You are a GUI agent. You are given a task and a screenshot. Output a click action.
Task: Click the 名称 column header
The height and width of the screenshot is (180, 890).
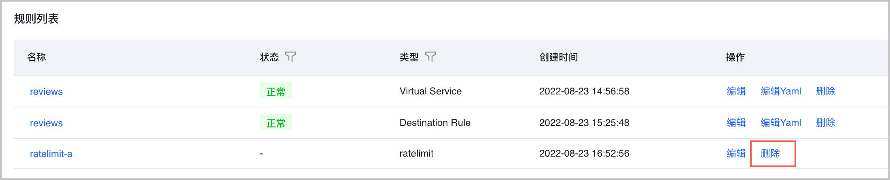(36, 57)
